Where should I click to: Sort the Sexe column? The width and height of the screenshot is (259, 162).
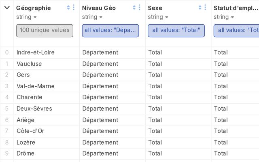point(200,8)
